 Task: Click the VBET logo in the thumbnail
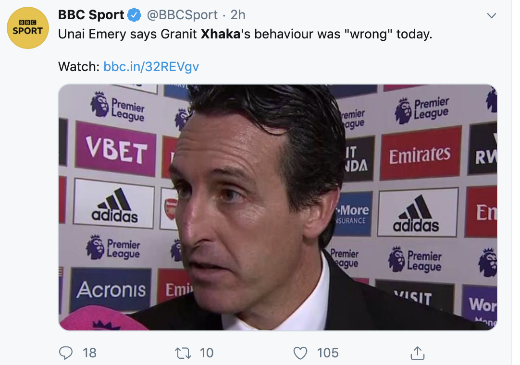point(115,149)
